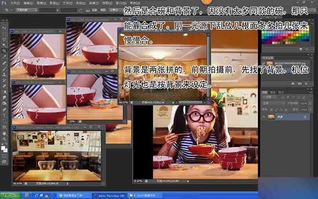The image size is (318, 199).
Task: Select the Eraser tool
Action: (x=4, y=86)
